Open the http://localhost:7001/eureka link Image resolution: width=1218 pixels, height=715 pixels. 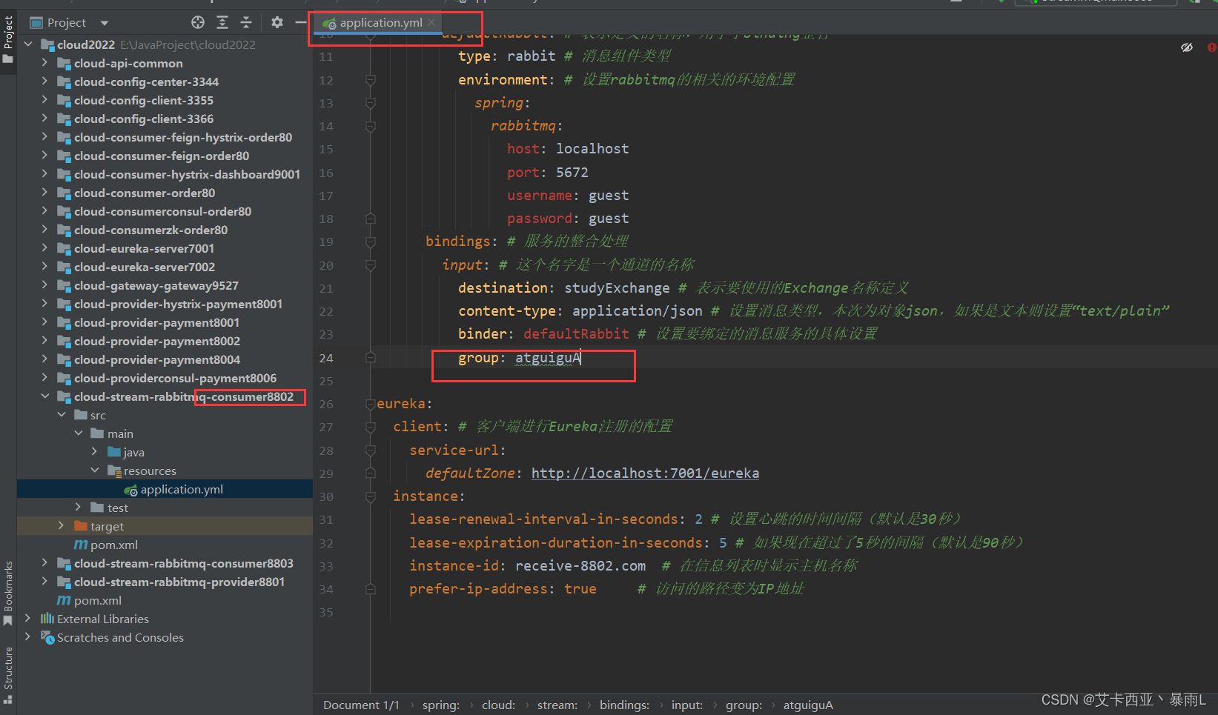645,473
